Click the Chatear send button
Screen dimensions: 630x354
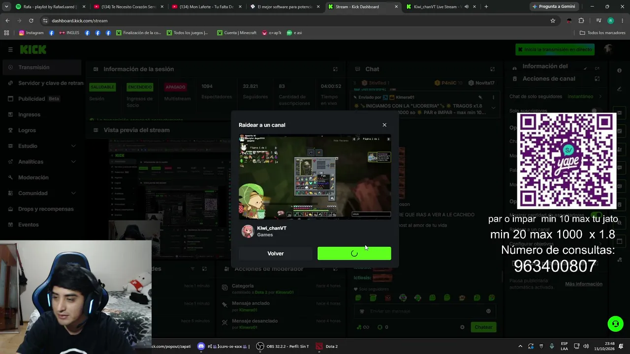pos(483,327)
